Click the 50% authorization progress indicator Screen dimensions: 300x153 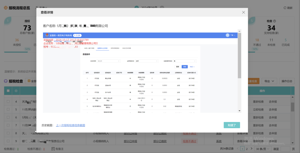[x=27, y=49]
